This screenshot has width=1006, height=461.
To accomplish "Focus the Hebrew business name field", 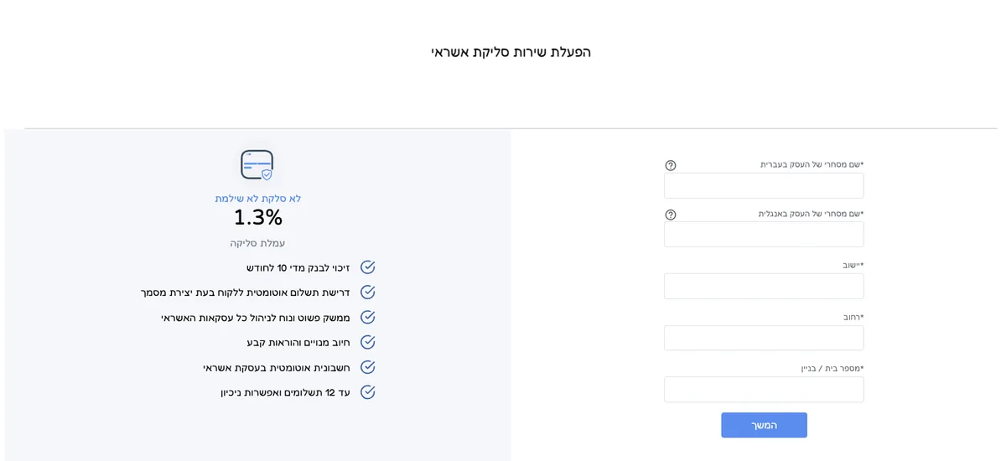I will [x=764, y=185].
